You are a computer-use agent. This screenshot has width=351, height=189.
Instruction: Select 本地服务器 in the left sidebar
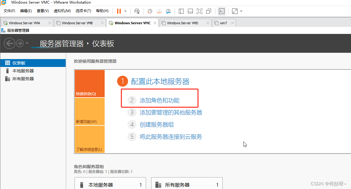[23, 71]
